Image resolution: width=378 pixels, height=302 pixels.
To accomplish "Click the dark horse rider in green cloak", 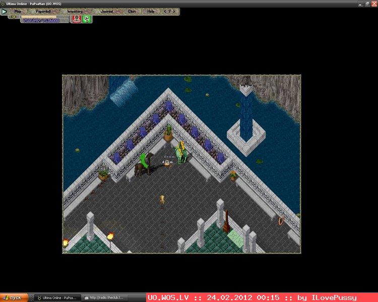I will (144, 165).
